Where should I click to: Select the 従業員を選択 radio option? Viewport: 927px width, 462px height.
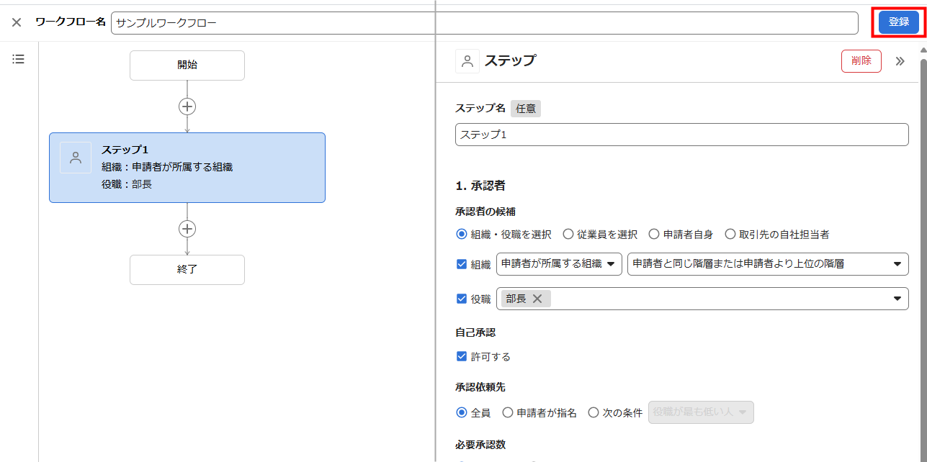point(568,234)
